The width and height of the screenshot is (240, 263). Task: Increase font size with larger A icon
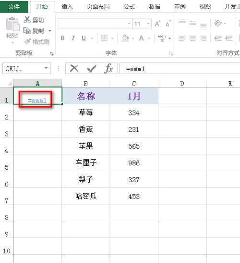click(157, 24)
